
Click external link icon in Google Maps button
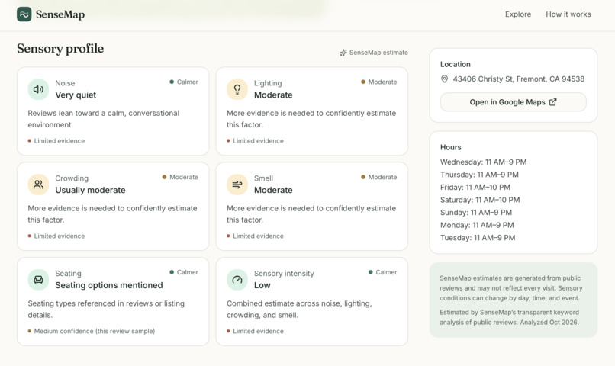click(x=552, y=102)
